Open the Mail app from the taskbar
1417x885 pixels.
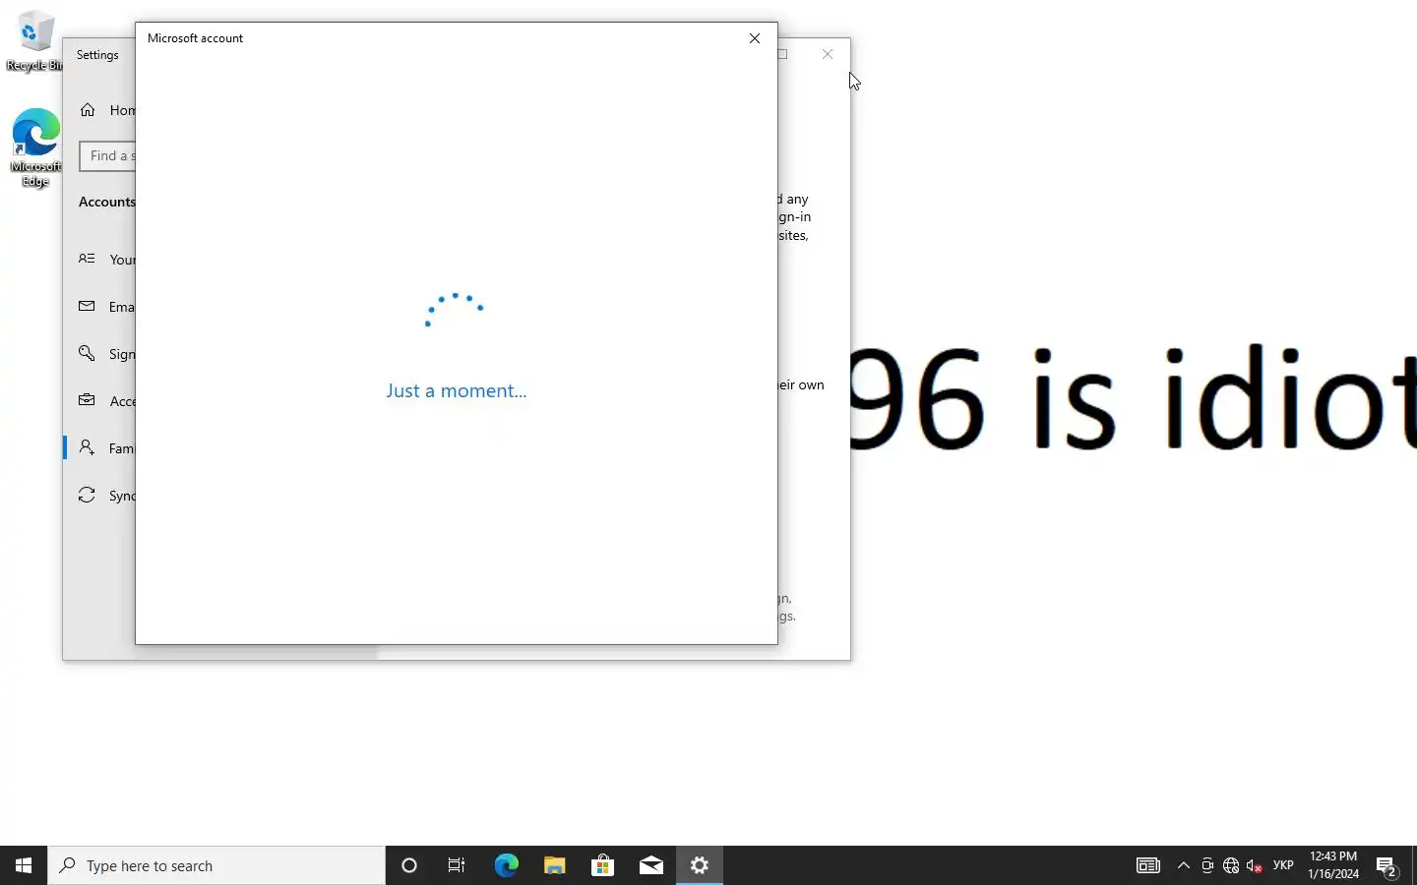click(x=650, y=865)
